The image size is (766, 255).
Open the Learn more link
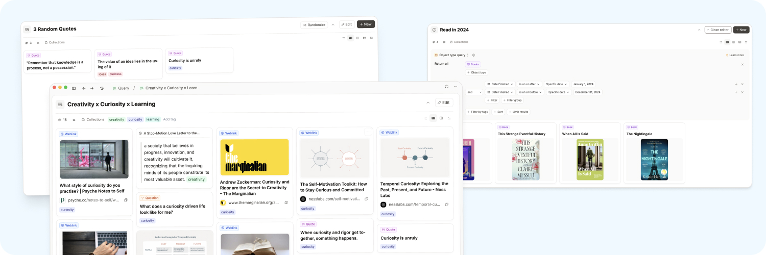tap(735, 55)
